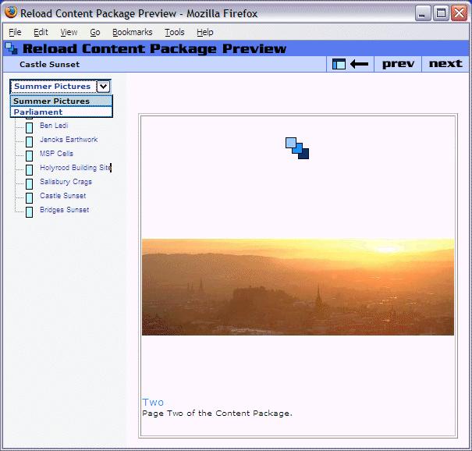472x451 pixels.
Task: Click the Two heading in content
Action: tap(153, 402)
